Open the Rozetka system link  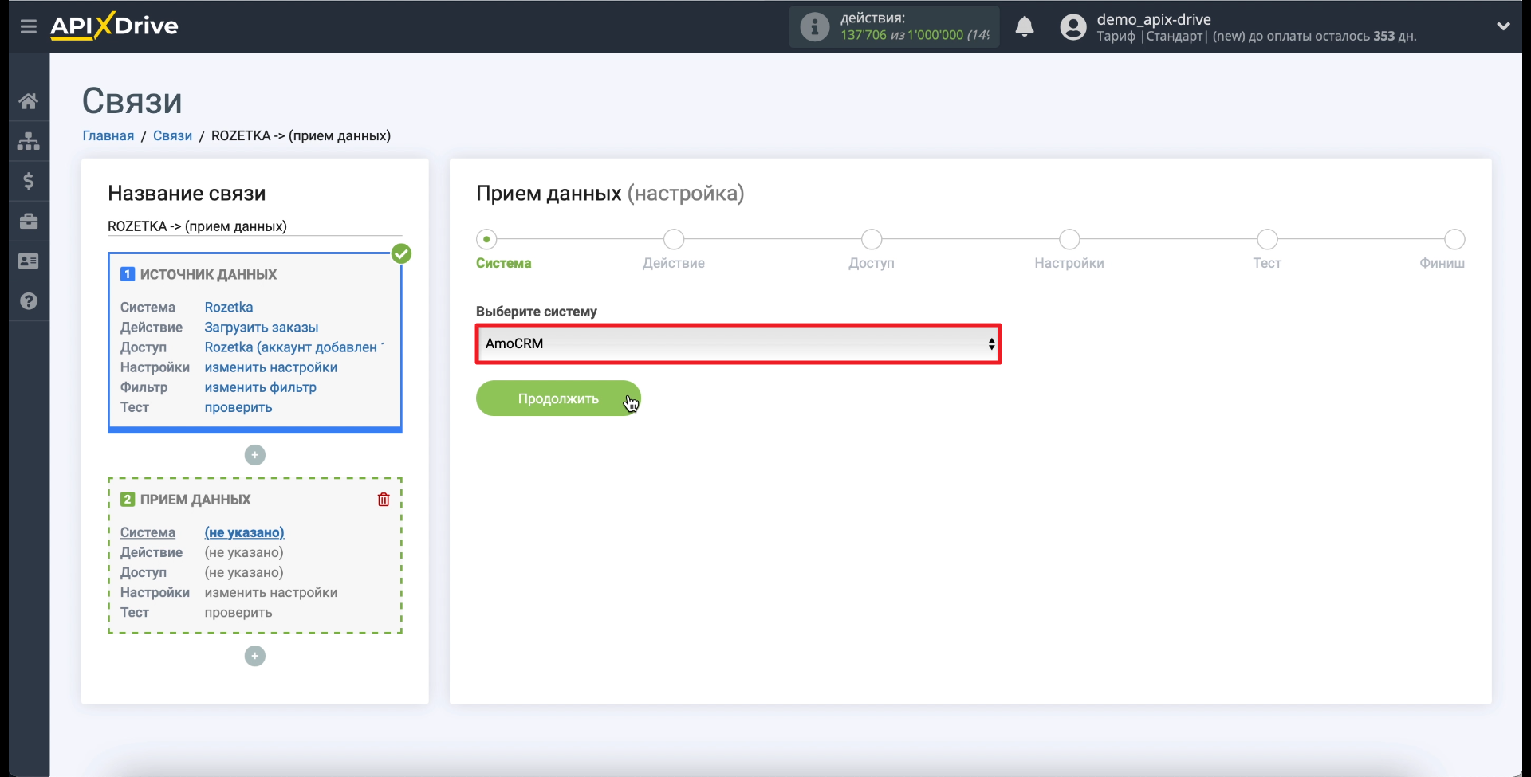tap(229, 307)
